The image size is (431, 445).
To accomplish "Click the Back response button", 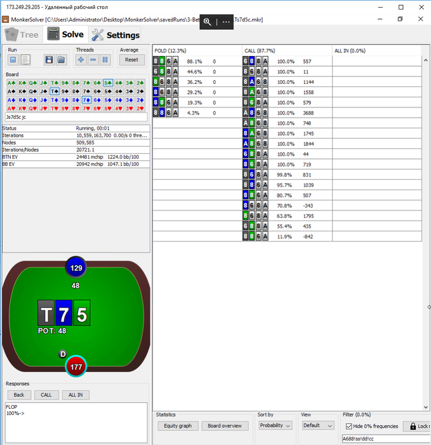I will [19, 395].
